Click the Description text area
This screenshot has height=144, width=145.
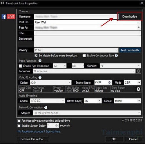pos(88,42)
